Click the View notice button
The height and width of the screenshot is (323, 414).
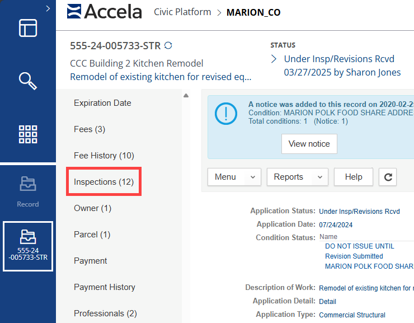click(x=309, y=144)
